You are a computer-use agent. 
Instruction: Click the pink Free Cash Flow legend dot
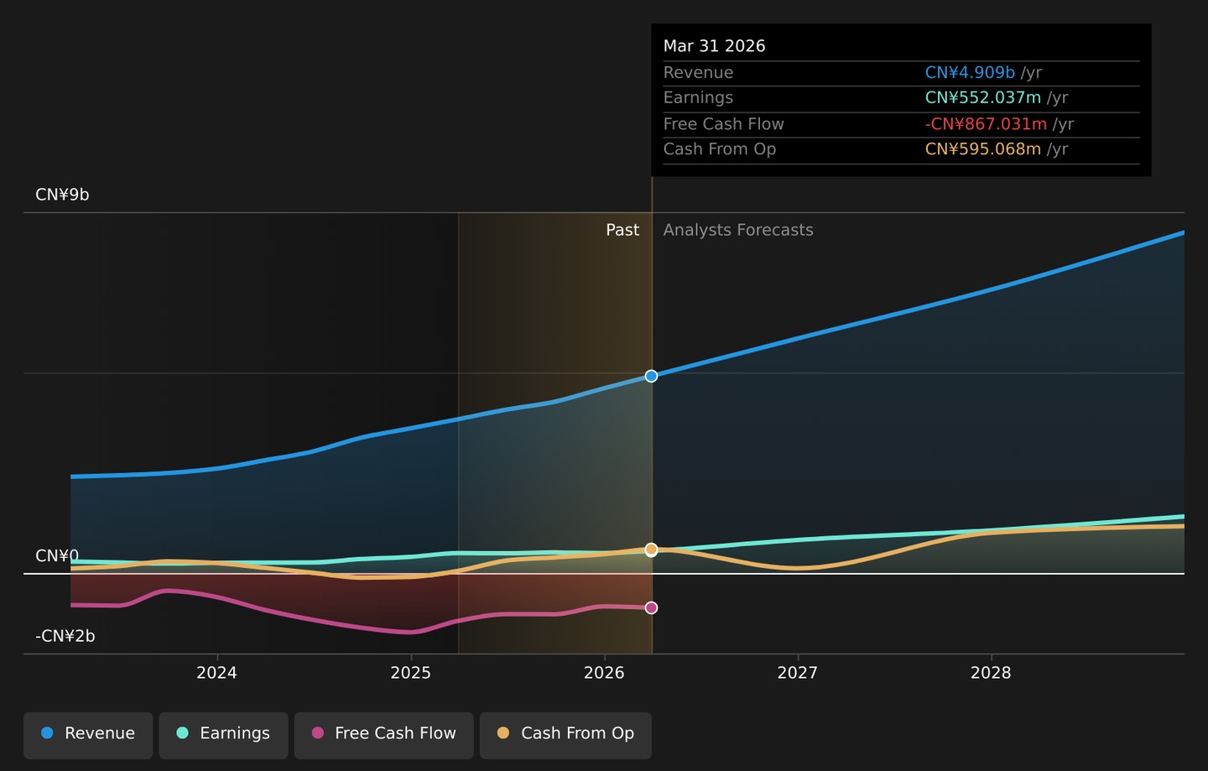coord(317,733)
